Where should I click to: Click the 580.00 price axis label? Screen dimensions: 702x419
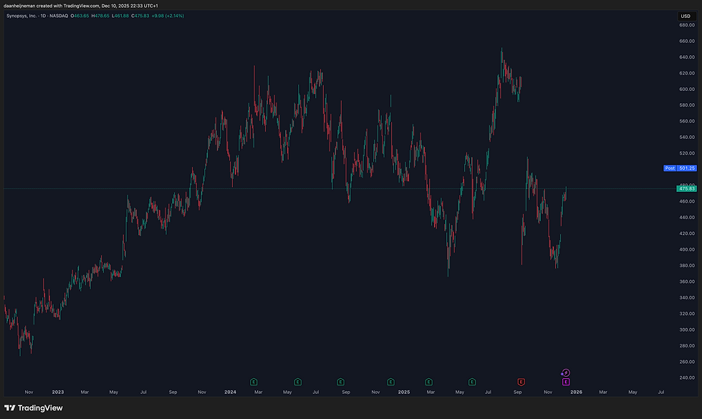(x=687, y=105)
